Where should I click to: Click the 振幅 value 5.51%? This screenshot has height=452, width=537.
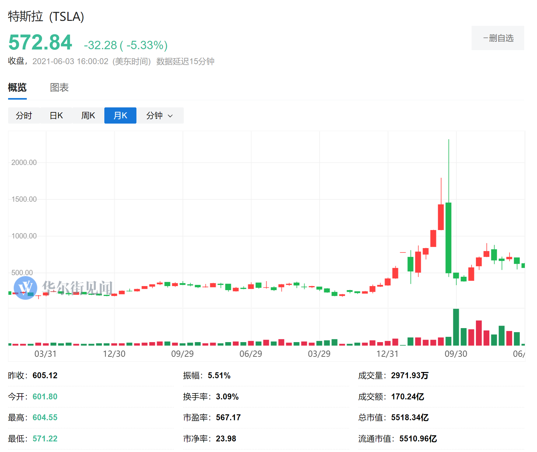click(x=219, y=375)
